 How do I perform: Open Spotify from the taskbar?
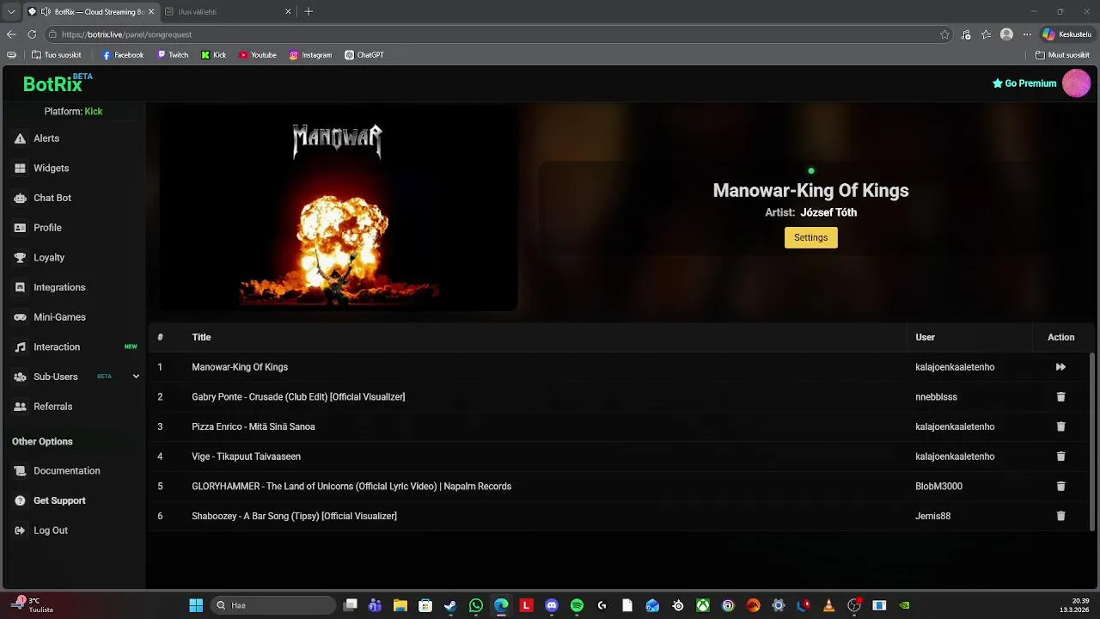(x=577, y=605)
